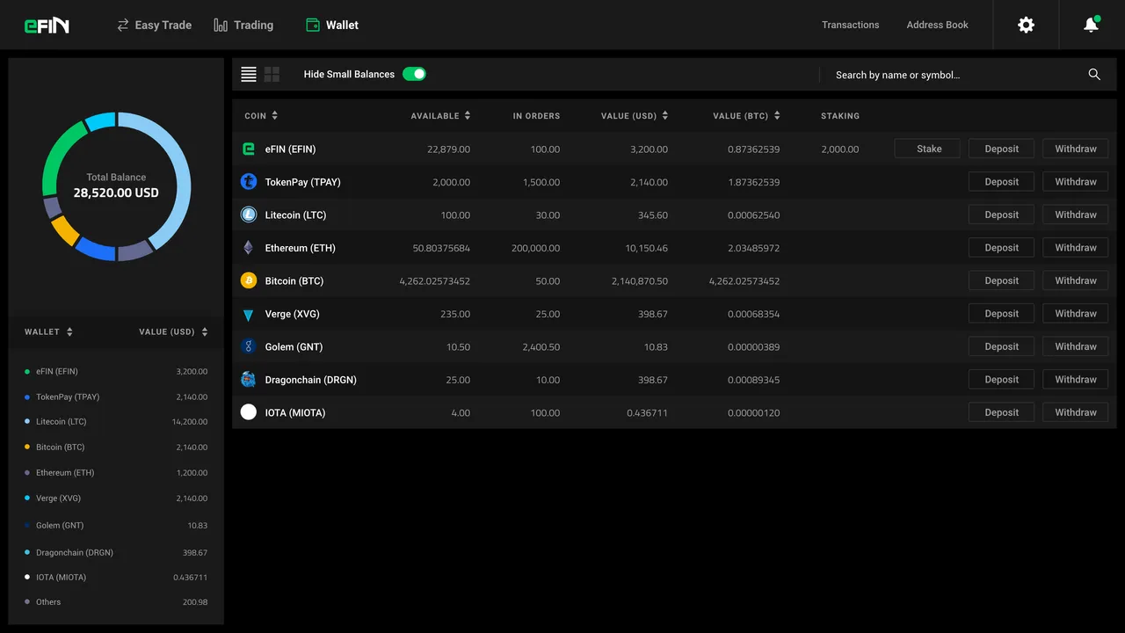Click eFIN staking amount 2,000.00
The width and height of the screenshot is (1125, 633).
pos(840,149)
